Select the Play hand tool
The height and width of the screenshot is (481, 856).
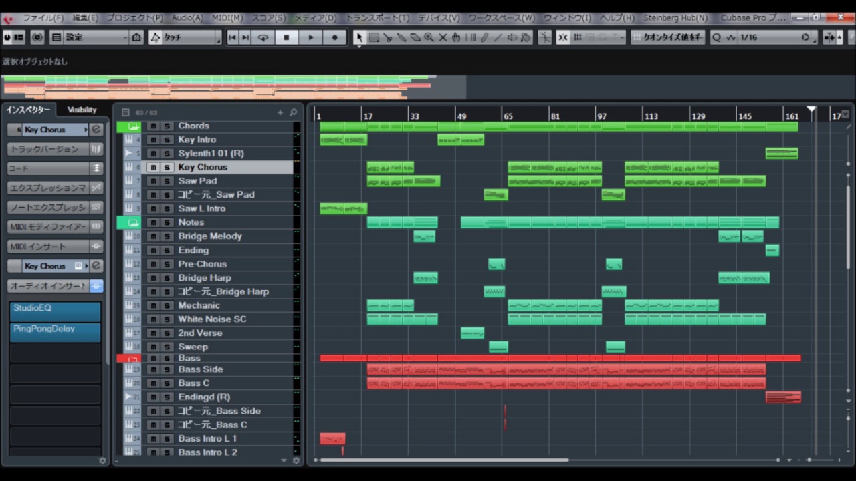(x=456, y=37)
